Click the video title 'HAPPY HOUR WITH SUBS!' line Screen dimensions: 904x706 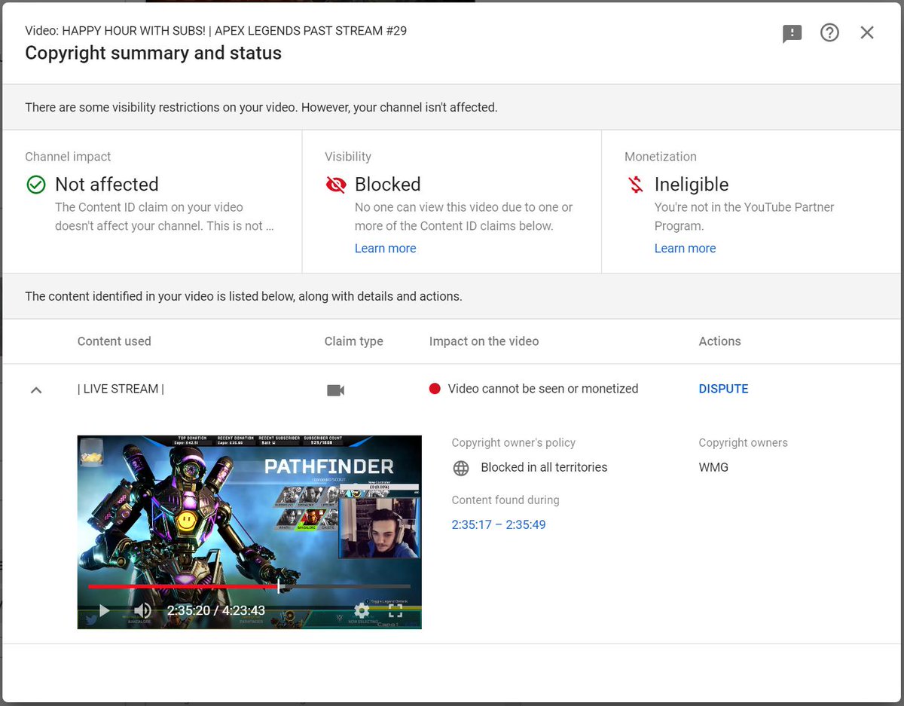(x=216, y=31)
